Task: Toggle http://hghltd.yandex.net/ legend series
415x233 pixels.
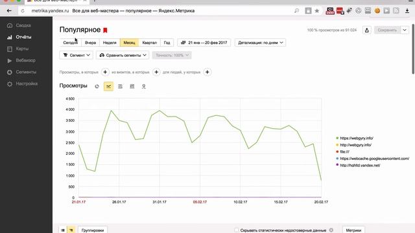Action: 358,166
